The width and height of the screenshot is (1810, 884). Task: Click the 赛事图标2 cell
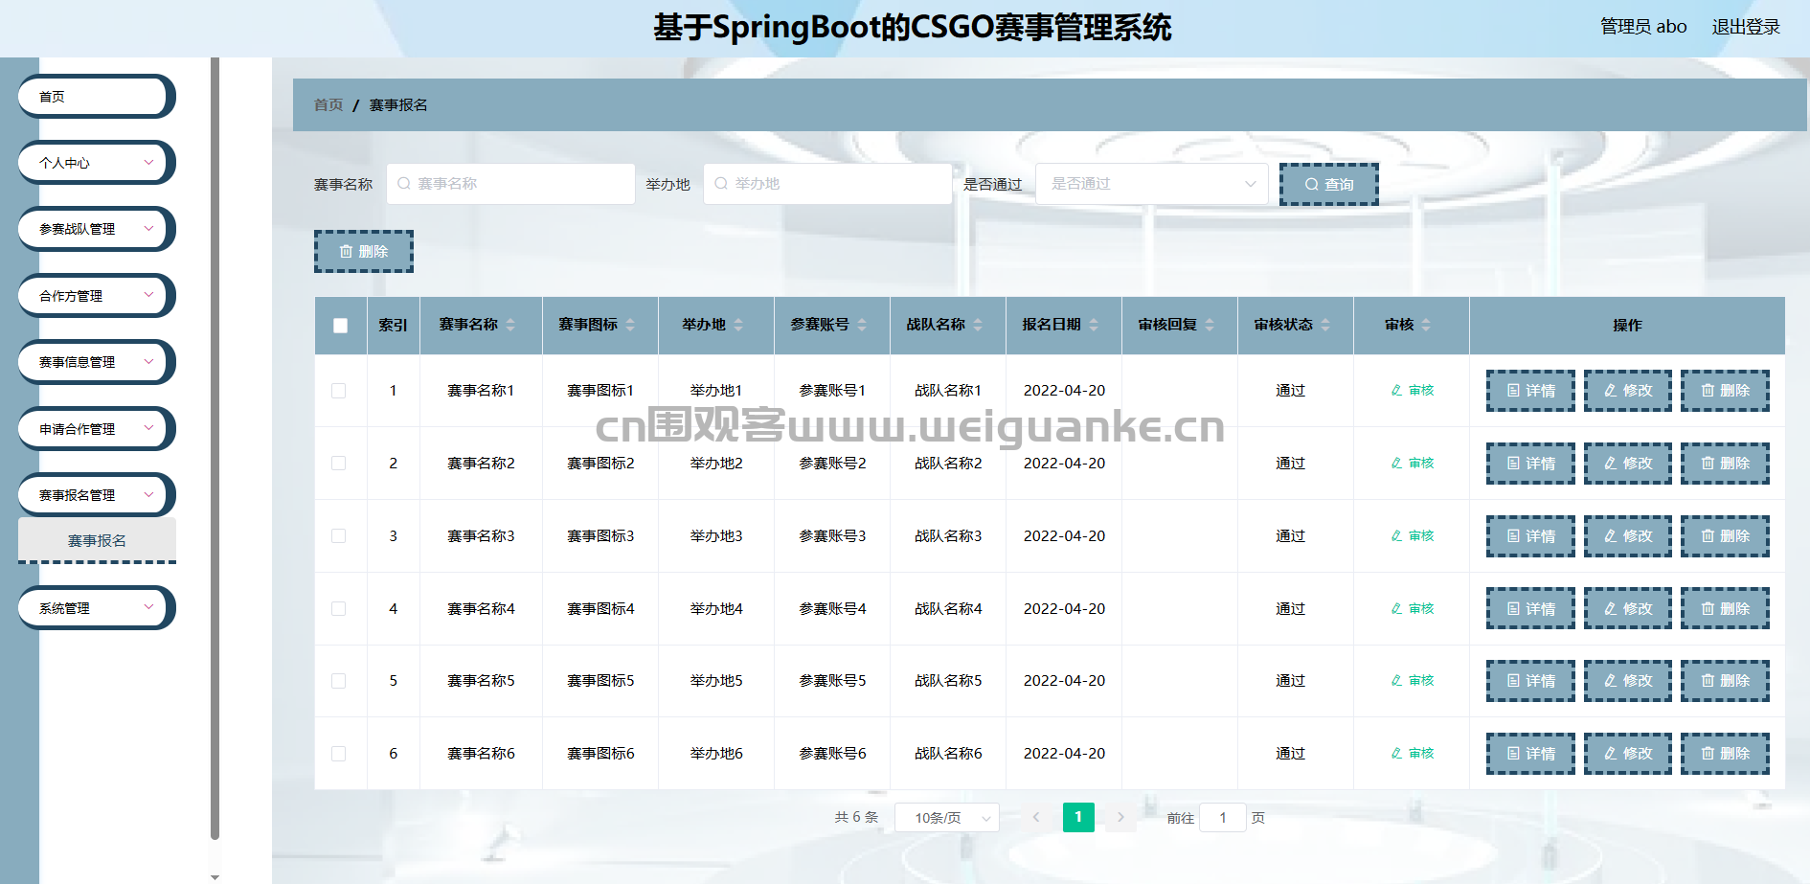(600, 464)
